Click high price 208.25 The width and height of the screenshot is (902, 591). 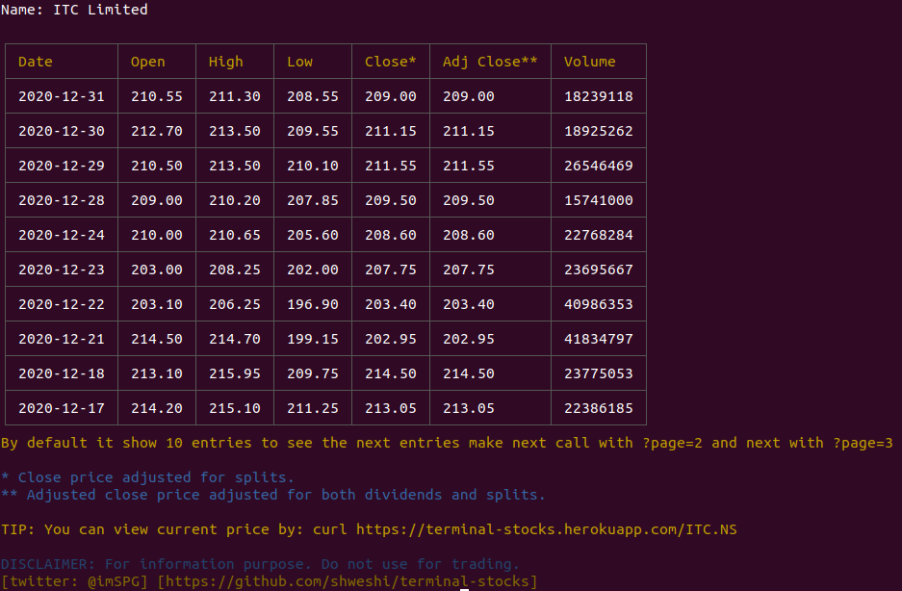[235, 270]
